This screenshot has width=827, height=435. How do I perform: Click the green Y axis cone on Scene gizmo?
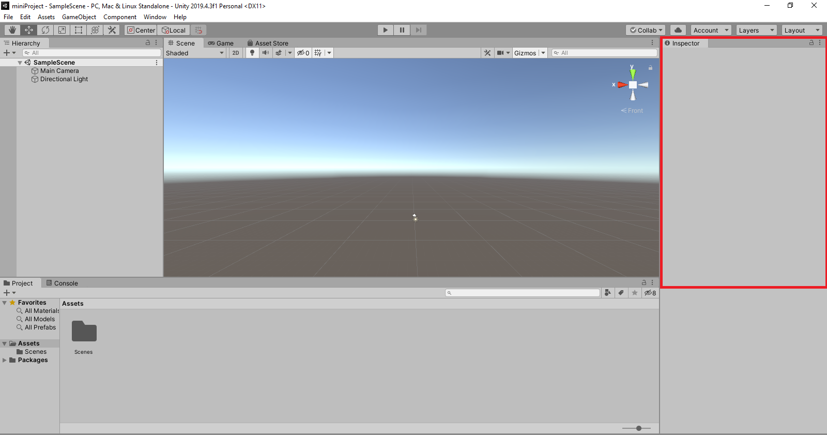coord(633,74)
